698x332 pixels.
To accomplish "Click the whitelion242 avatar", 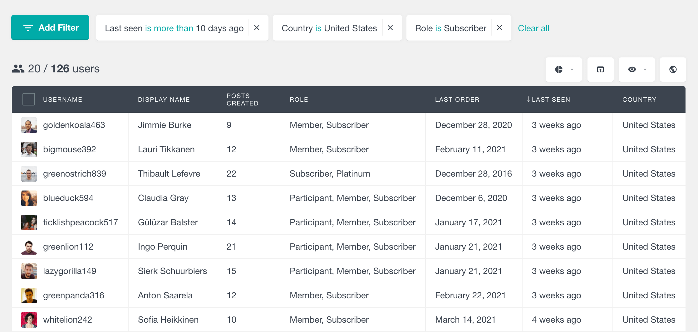I will (x=29, y=320).
